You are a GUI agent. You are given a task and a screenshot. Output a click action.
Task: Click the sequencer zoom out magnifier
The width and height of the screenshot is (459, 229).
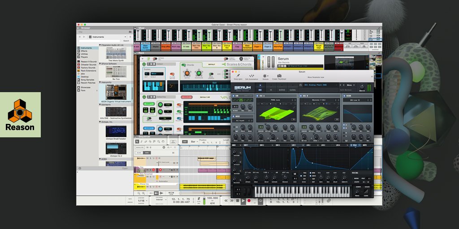138,193
